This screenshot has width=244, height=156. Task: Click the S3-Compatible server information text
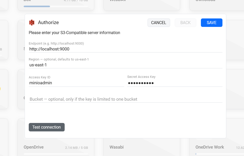(x=74, y=33)
